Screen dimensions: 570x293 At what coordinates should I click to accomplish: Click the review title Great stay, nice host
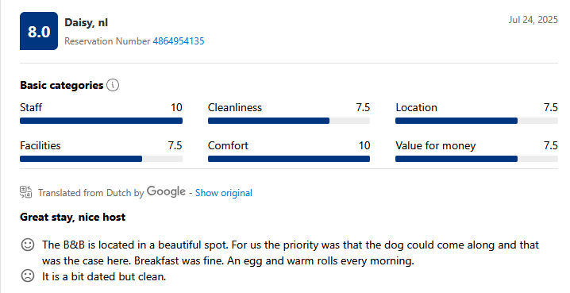point(73,217)
